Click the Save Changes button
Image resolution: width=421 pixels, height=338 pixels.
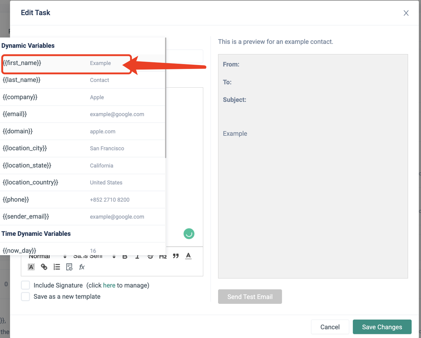point(382,327)
